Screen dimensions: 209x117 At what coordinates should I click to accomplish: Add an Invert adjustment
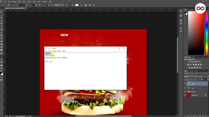[189, 68]
